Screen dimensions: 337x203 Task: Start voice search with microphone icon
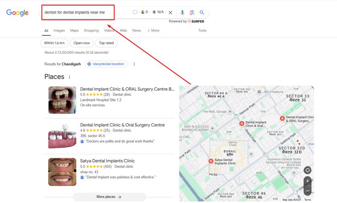click(x=182, y=13)
